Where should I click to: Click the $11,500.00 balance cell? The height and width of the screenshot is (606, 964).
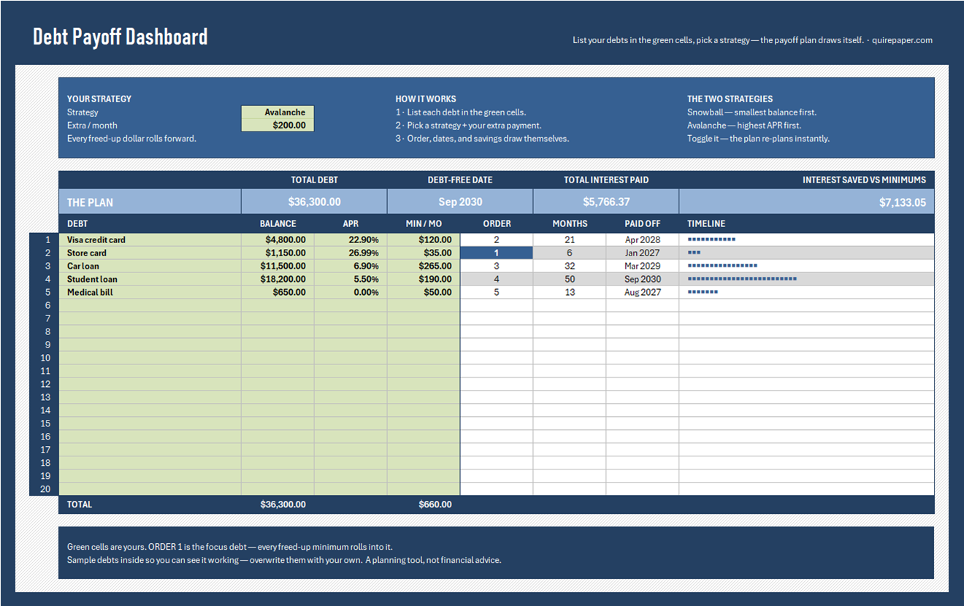click(x=278, y=266)
